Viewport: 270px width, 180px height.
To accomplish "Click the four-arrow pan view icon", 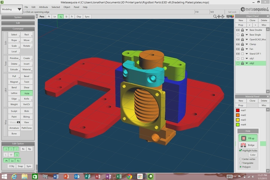I will click(x=219, y=17).
